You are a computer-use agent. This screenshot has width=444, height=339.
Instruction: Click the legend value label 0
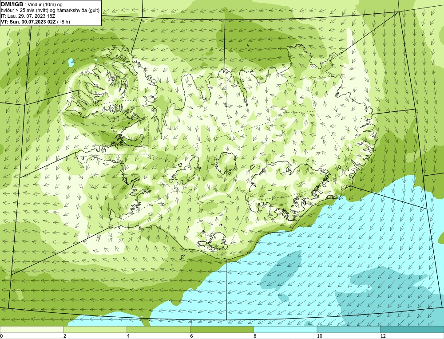click(1, 336)
